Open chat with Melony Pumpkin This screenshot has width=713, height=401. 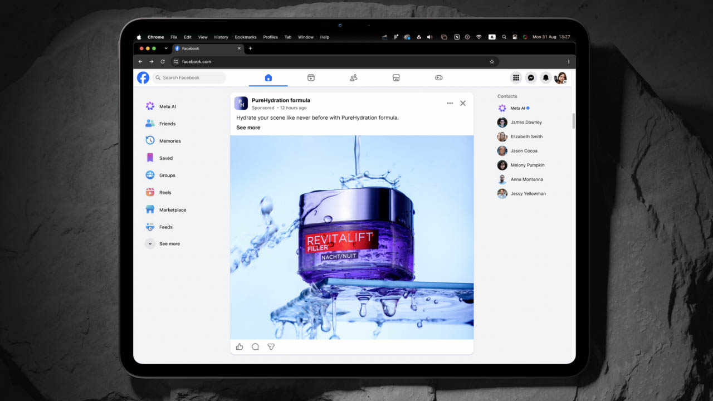[521, 165]
